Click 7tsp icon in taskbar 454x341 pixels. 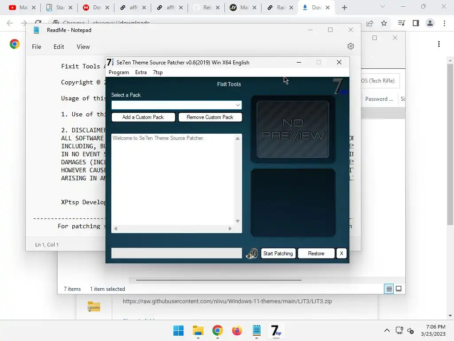(x=276, y=330)
